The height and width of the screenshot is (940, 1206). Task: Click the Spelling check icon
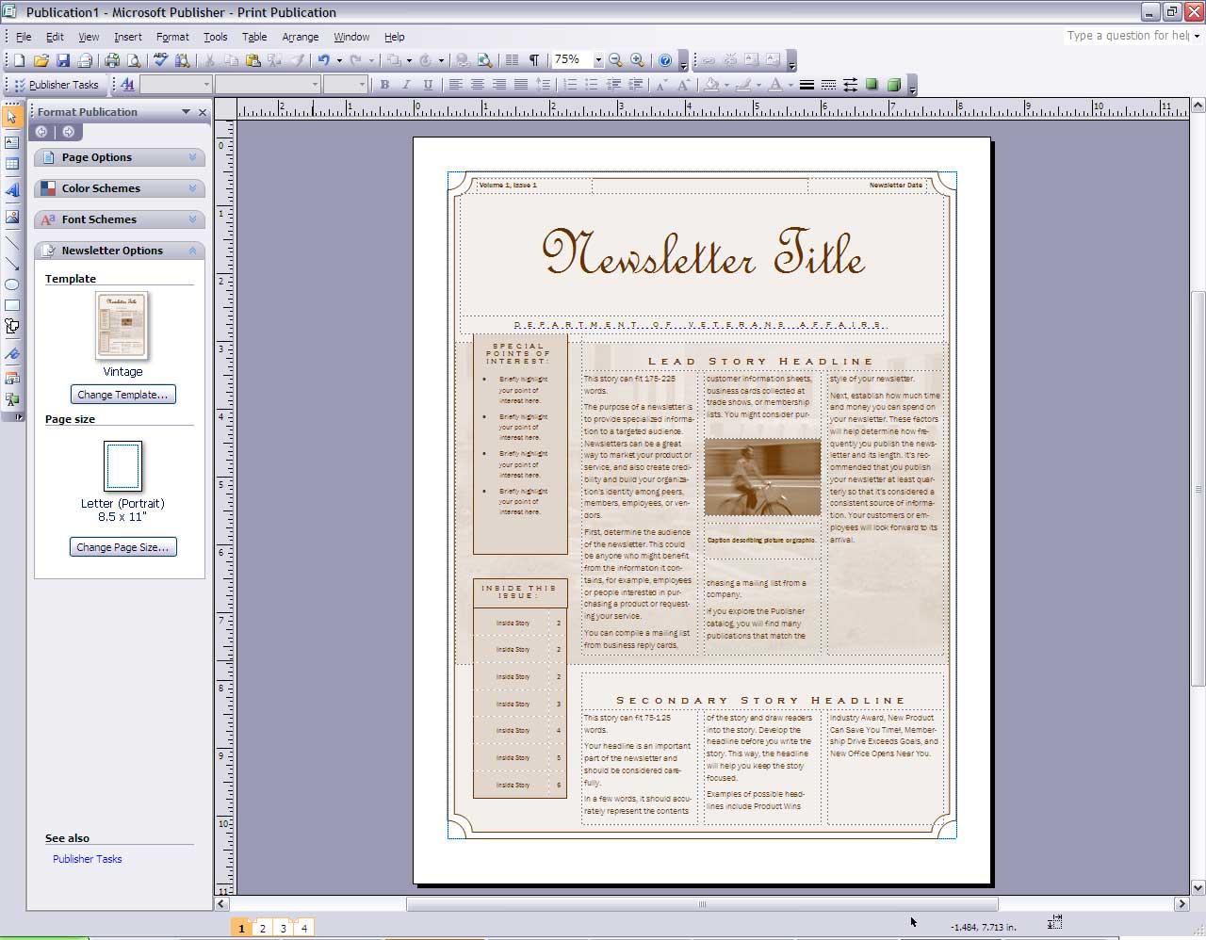(160, 60)
